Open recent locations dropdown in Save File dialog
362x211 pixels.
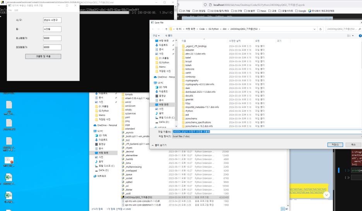162,29
